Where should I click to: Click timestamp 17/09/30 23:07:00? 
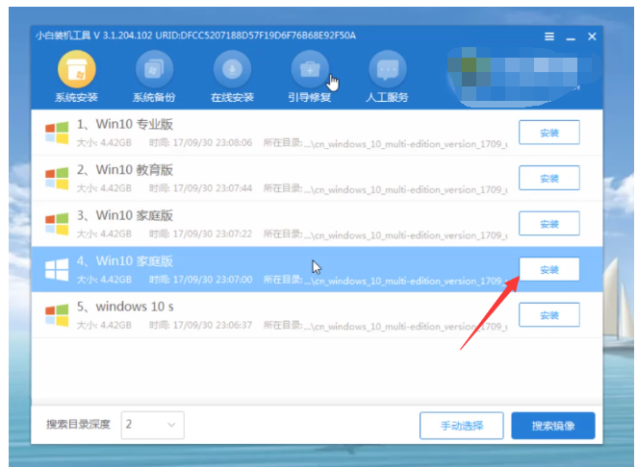tap(213, 280)
